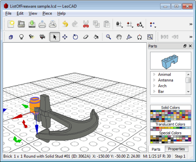This screenshot has width=196, height=162.
Task: Go to previous step button
Action: tap(175, 37)
